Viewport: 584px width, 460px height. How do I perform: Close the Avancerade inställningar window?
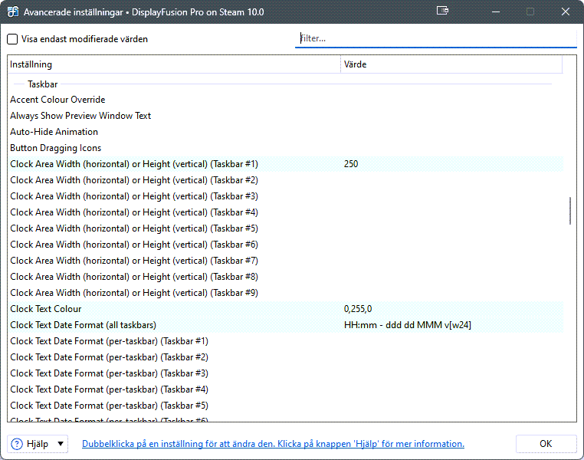(565, 11)
